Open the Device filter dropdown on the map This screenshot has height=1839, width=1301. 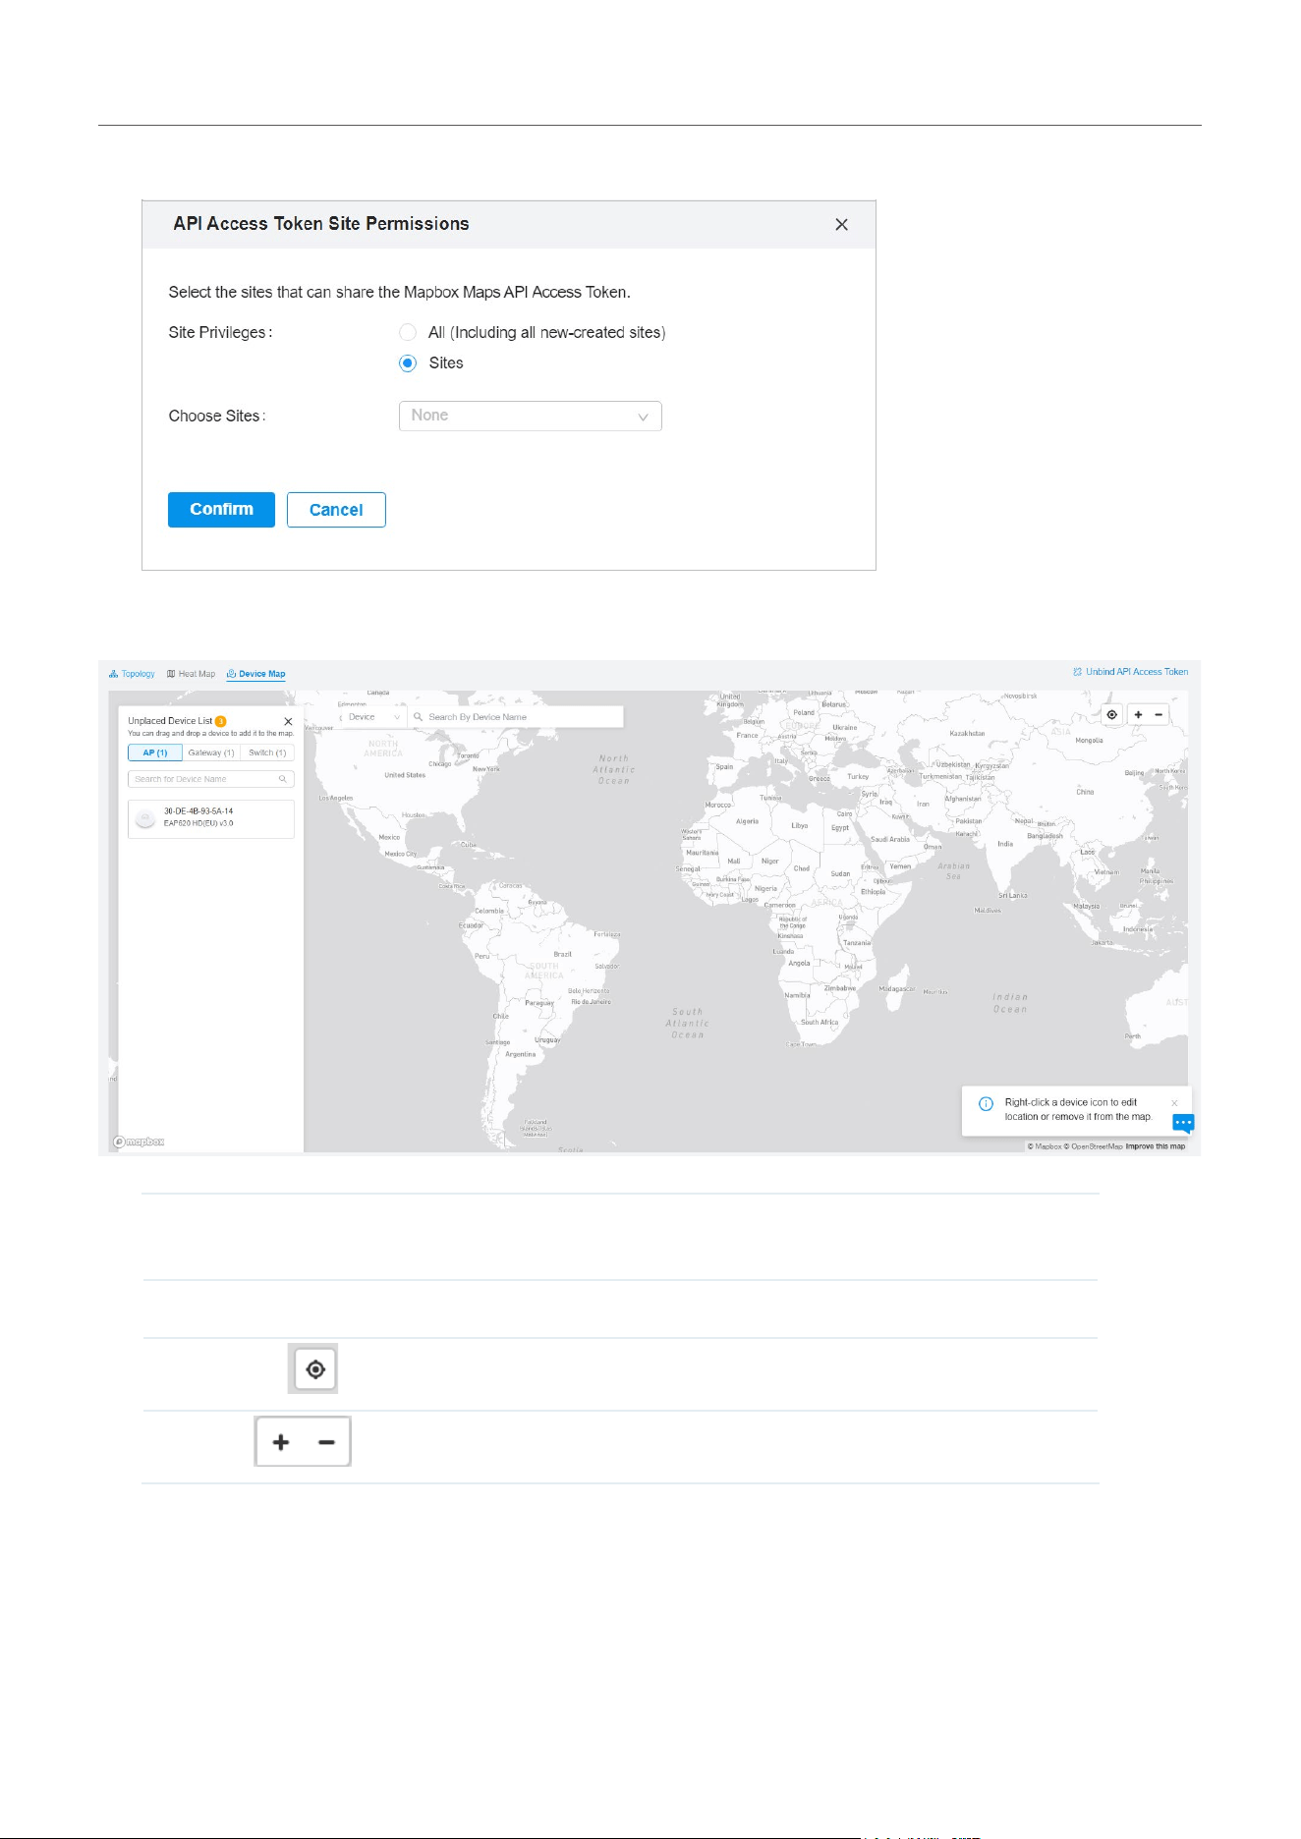point(368,717)
